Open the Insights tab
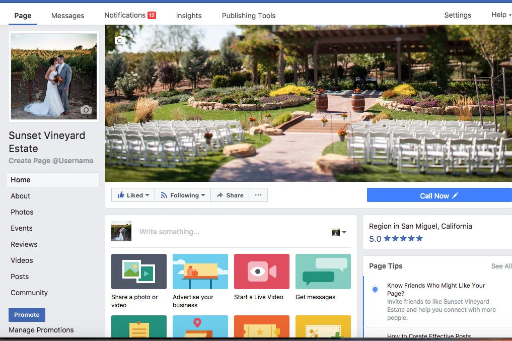Image resolution: width=512 pixels, height=341 pixels. [189, 15]
